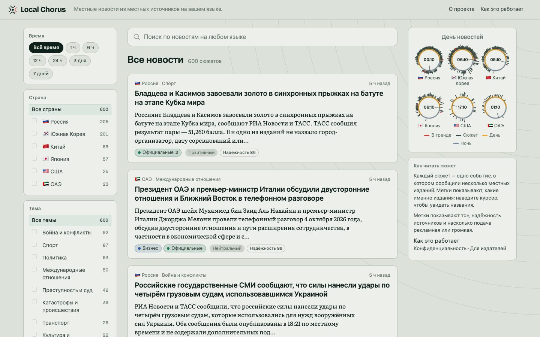Open the UAE 01:10 news clock

[x=495, y=107]
